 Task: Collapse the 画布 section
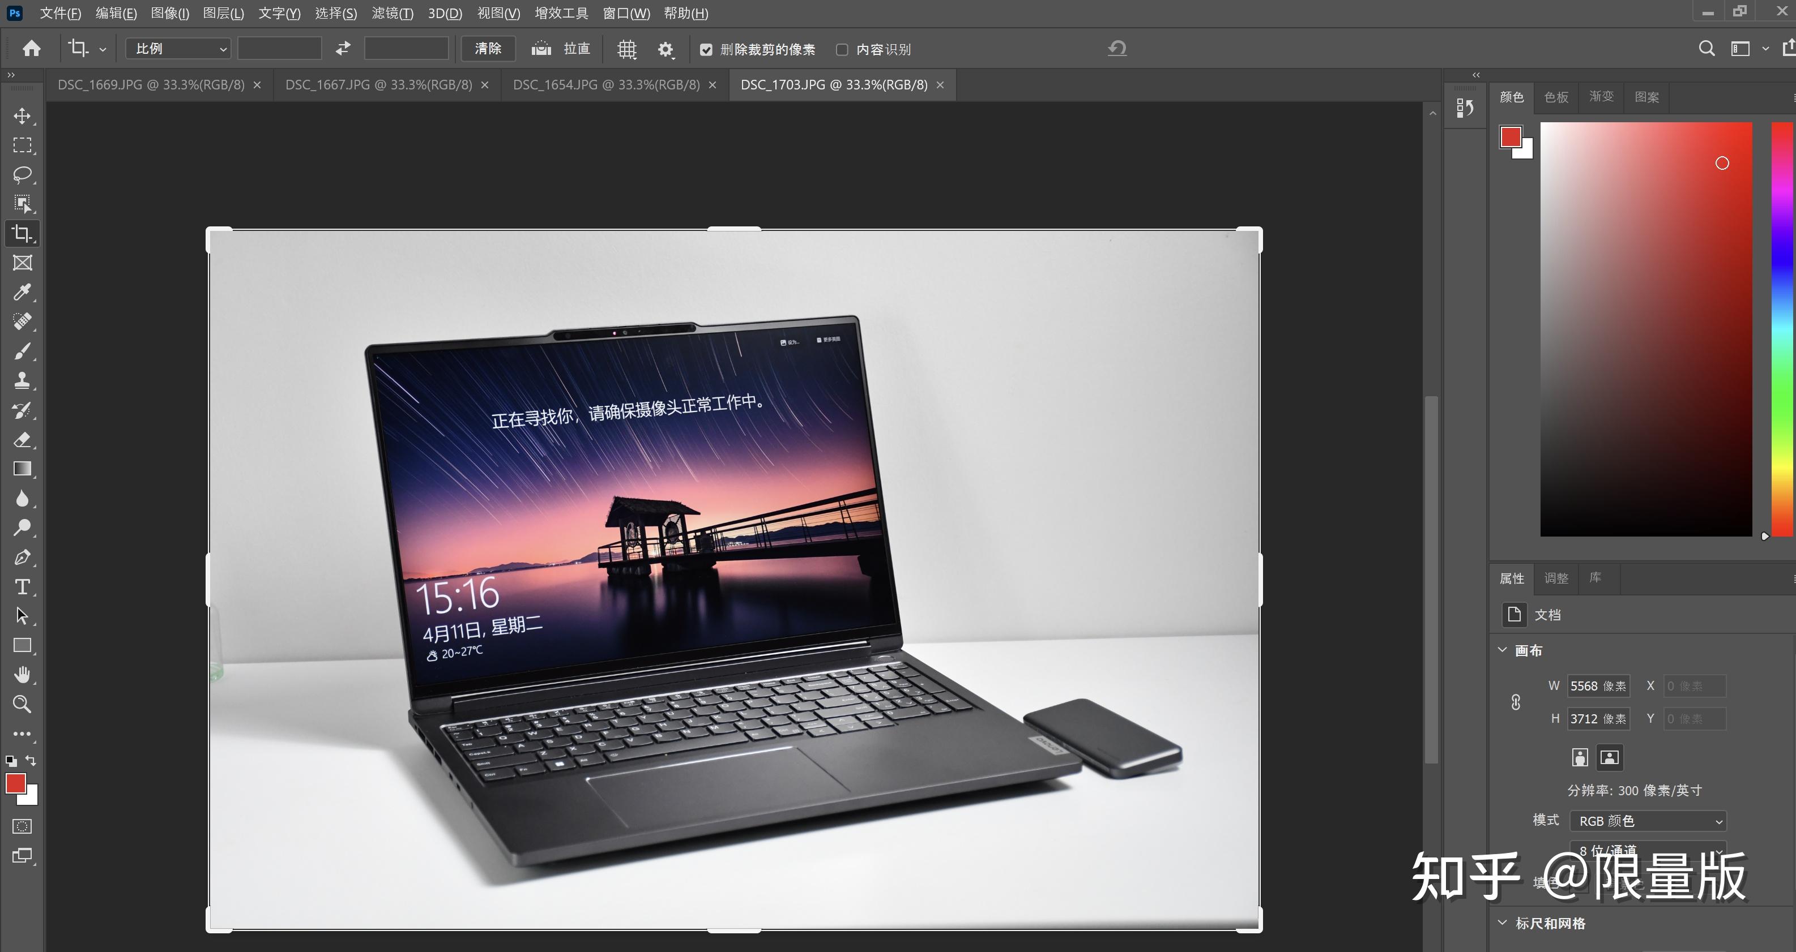click(1503, 650)
